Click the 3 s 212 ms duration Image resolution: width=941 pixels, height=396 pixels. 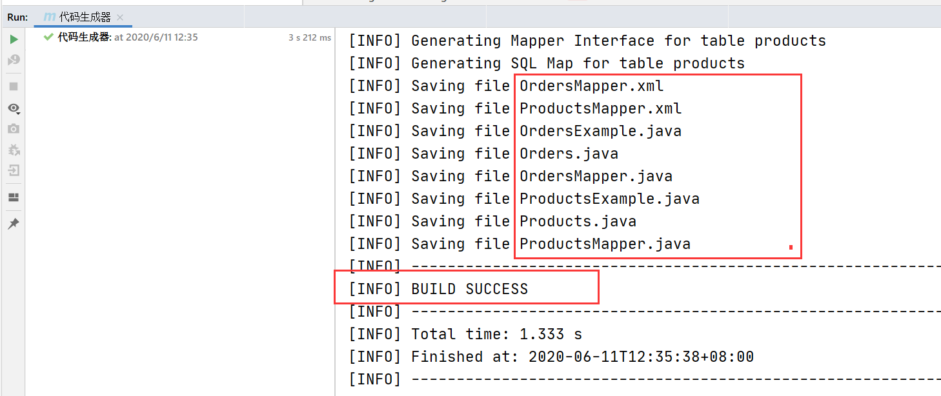coord(310,37)
